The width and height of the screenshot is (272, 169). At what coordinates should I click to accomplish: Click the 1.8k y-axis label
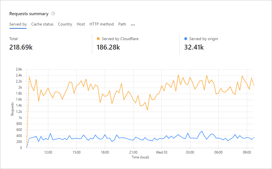[19, 94]
